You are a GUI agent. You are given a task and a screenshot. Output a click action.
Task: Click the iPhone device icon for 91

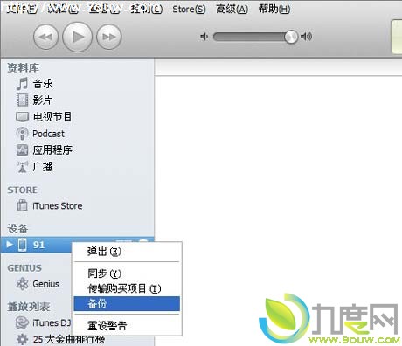[23, 245]
